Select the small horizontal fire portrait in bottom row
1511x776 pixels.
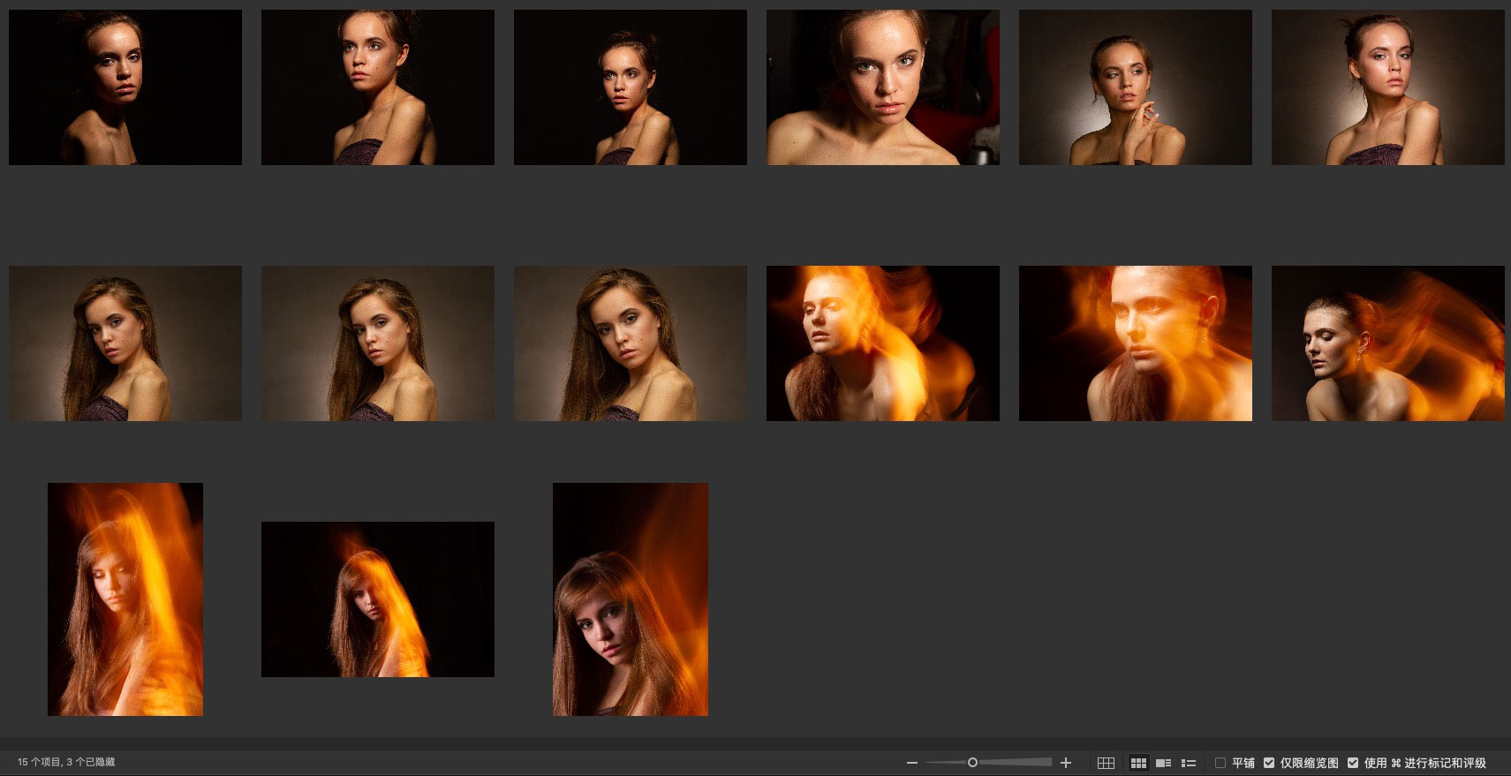tap(378, 599)
